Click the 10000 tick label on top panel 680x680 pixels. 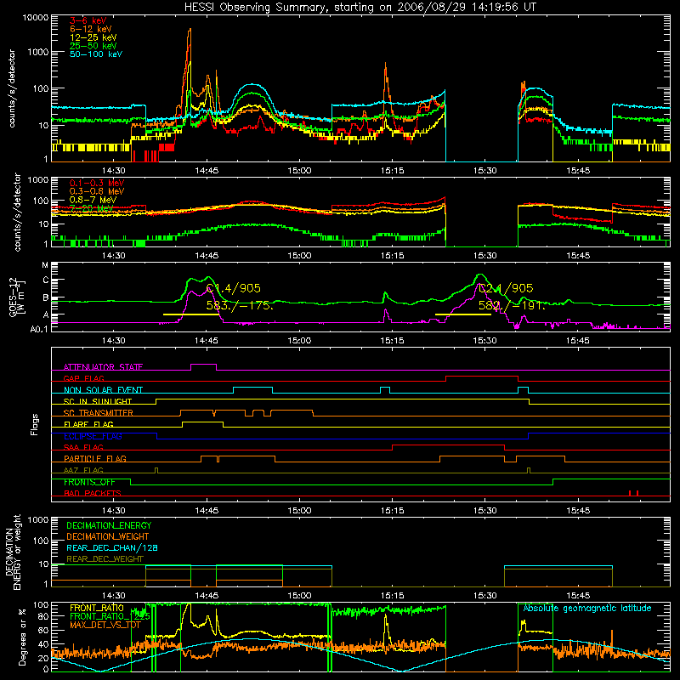pos(36,17)
